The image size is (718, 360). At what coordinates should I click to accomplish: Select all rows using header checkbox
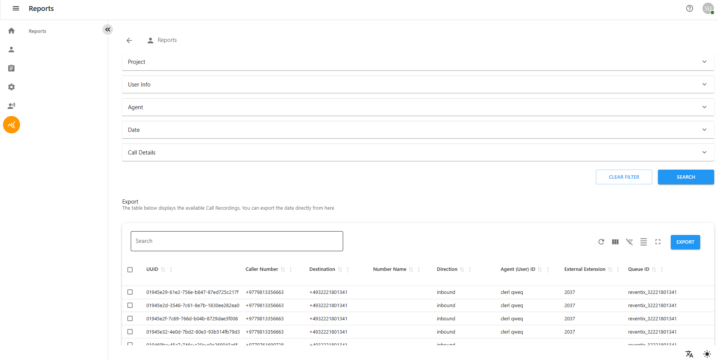point(130,270)
